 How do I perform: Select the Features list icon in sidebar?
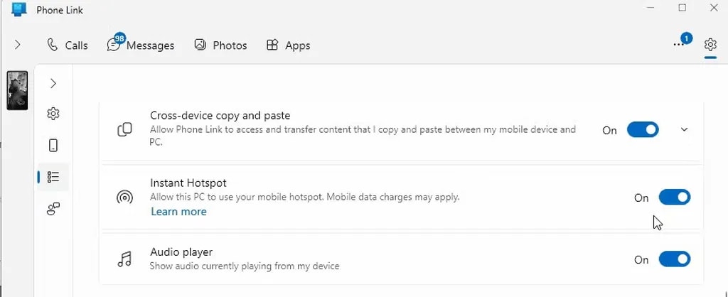pyautogui.click(x=53, y=177)
